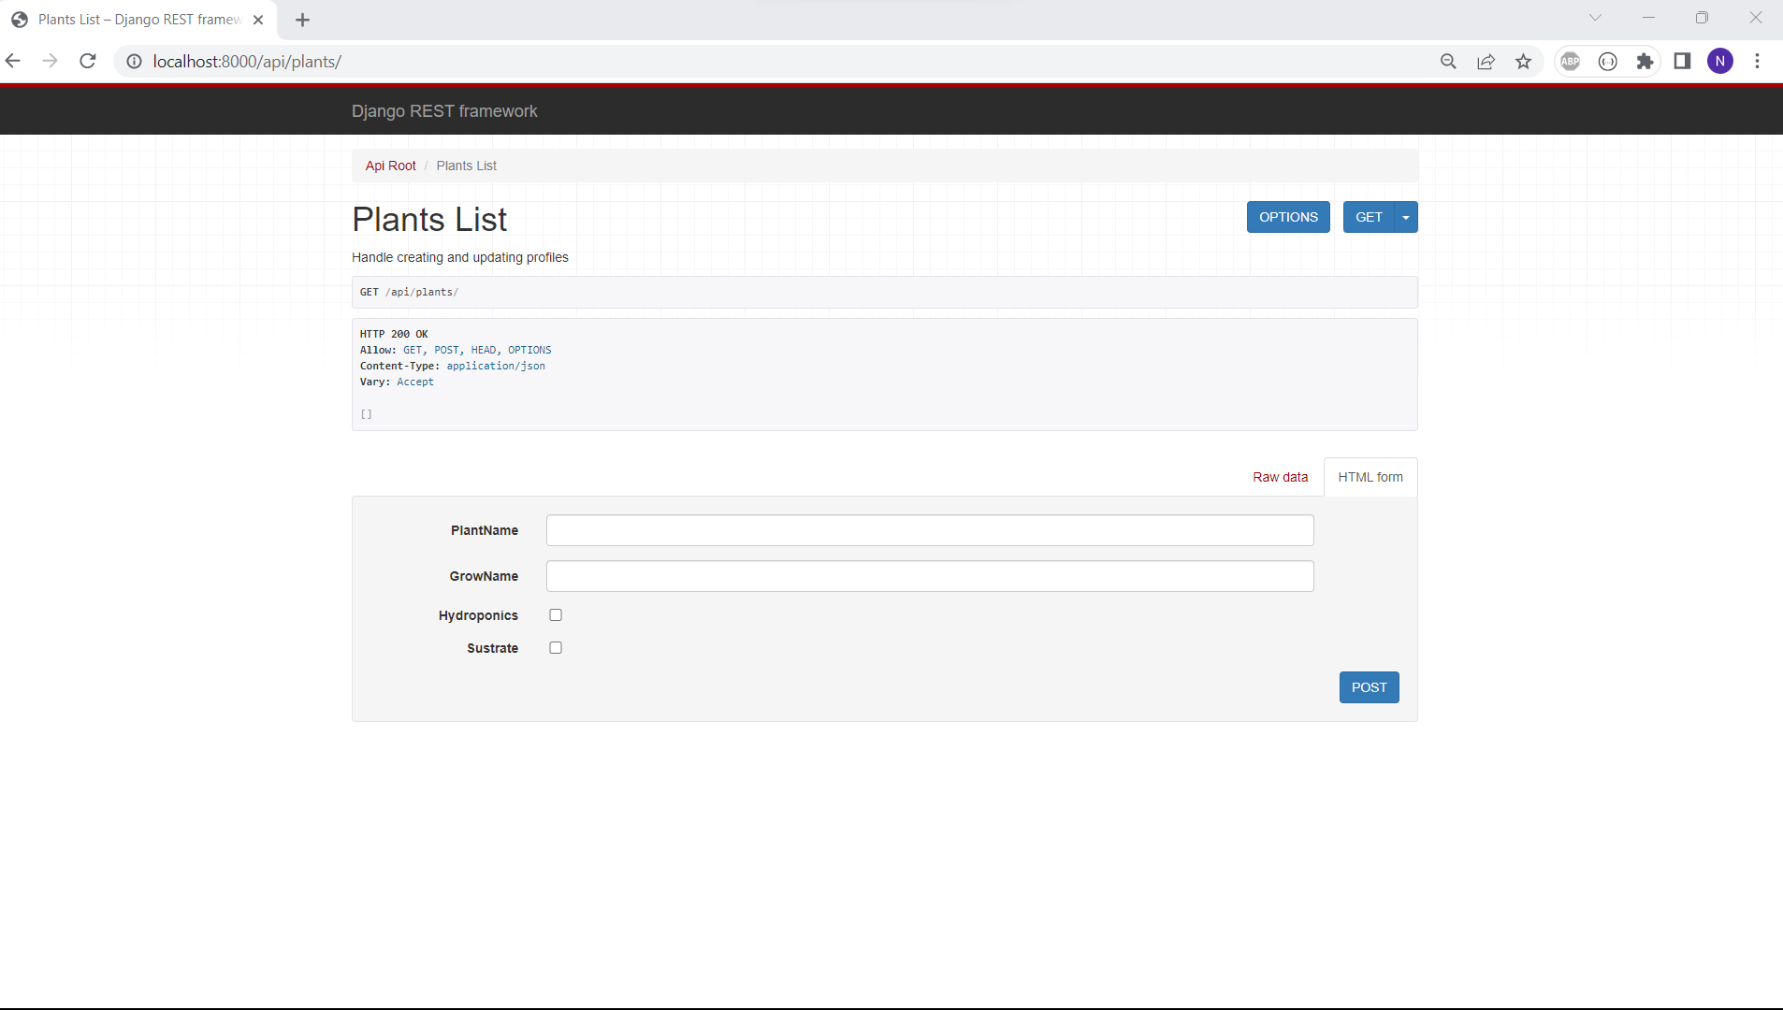Submit the form with POST button
The image size is (1783, 1010).
pyautogui.click(x=1369, y=687)
